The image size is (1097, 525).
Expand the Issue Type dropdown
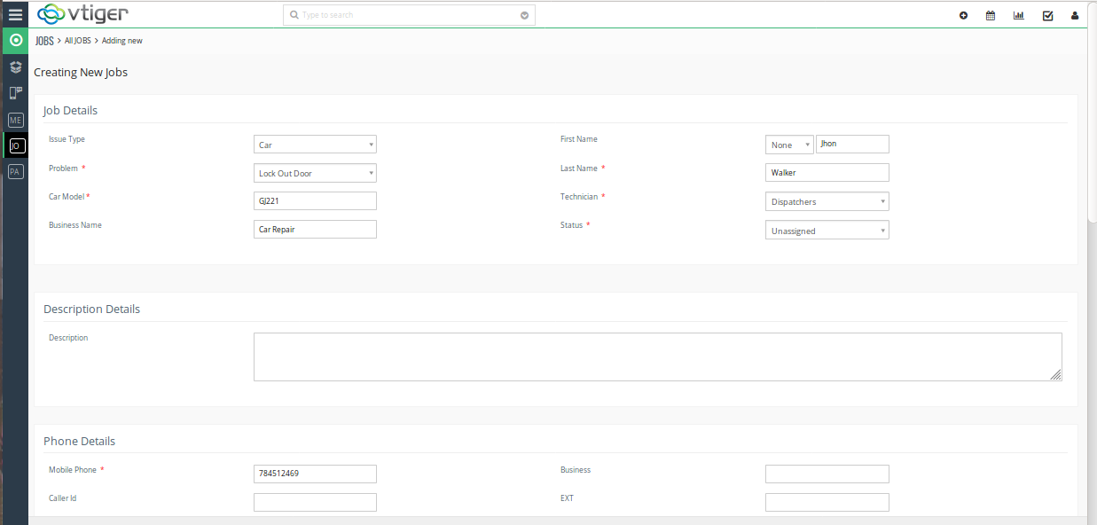[x=315, y=145]
